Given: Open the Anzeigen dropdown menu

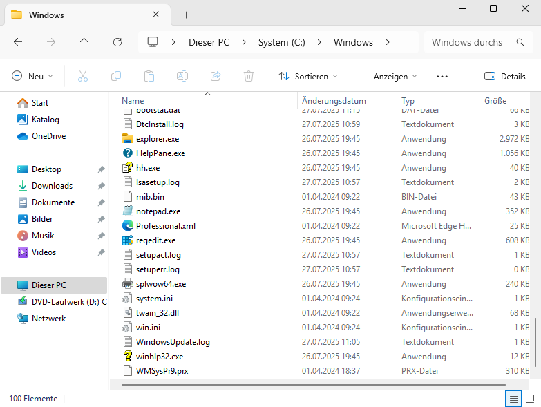Looking at the screenshot, I should [x=387, y=76].
